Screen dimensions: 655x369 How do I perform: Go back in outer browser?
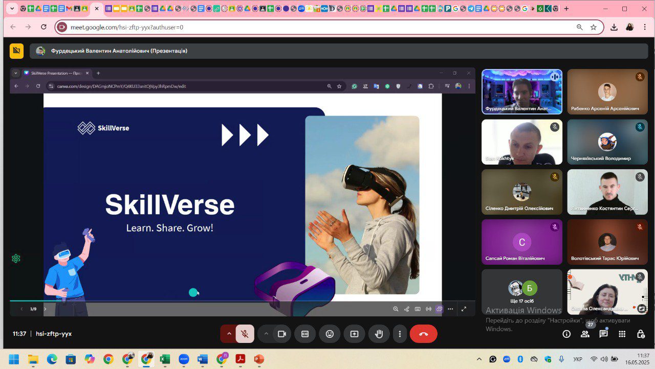(13, 27)
